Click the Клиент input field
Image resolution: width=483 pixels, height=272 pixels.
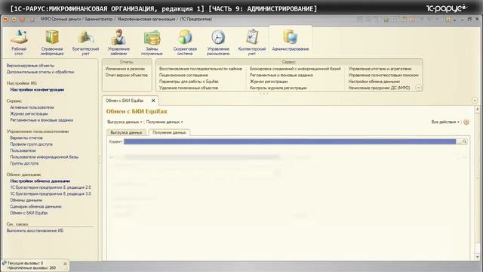click(x=290, y=141)
